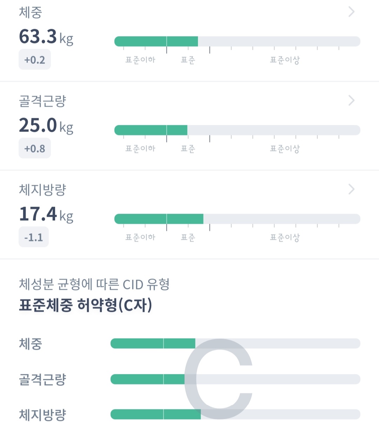Tap the CID chart 체중 bar

(x=235, y=343)
